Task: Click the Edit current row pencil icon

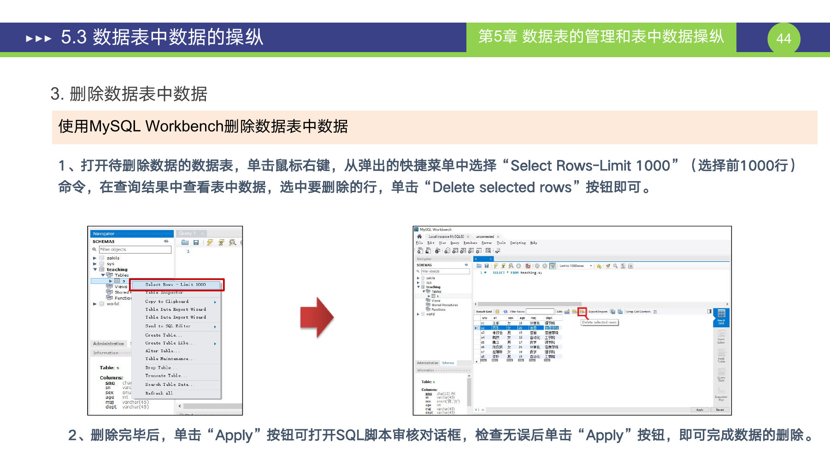Action: [x=567, y=312]
